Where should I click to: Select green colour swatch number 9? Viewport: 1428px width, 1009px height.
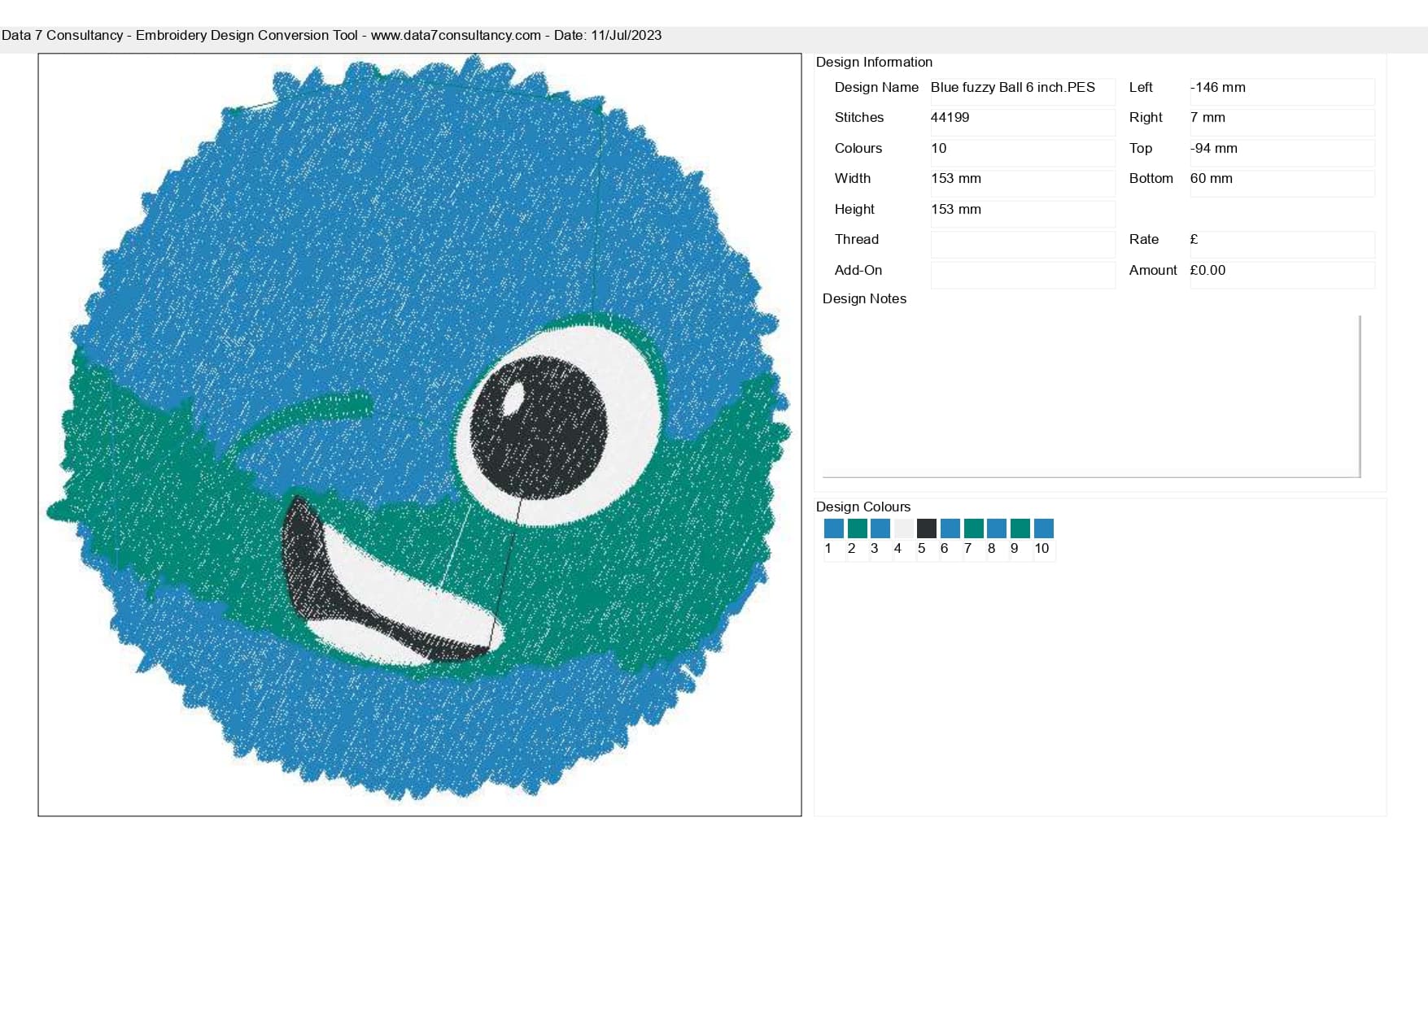pyautogui.click(x=1020, y=528)
